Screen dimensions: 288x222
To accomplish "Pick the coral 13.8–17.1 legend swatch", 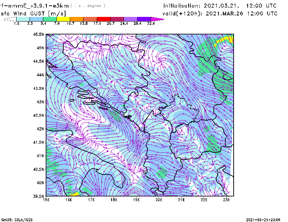I will coord(90,19).
